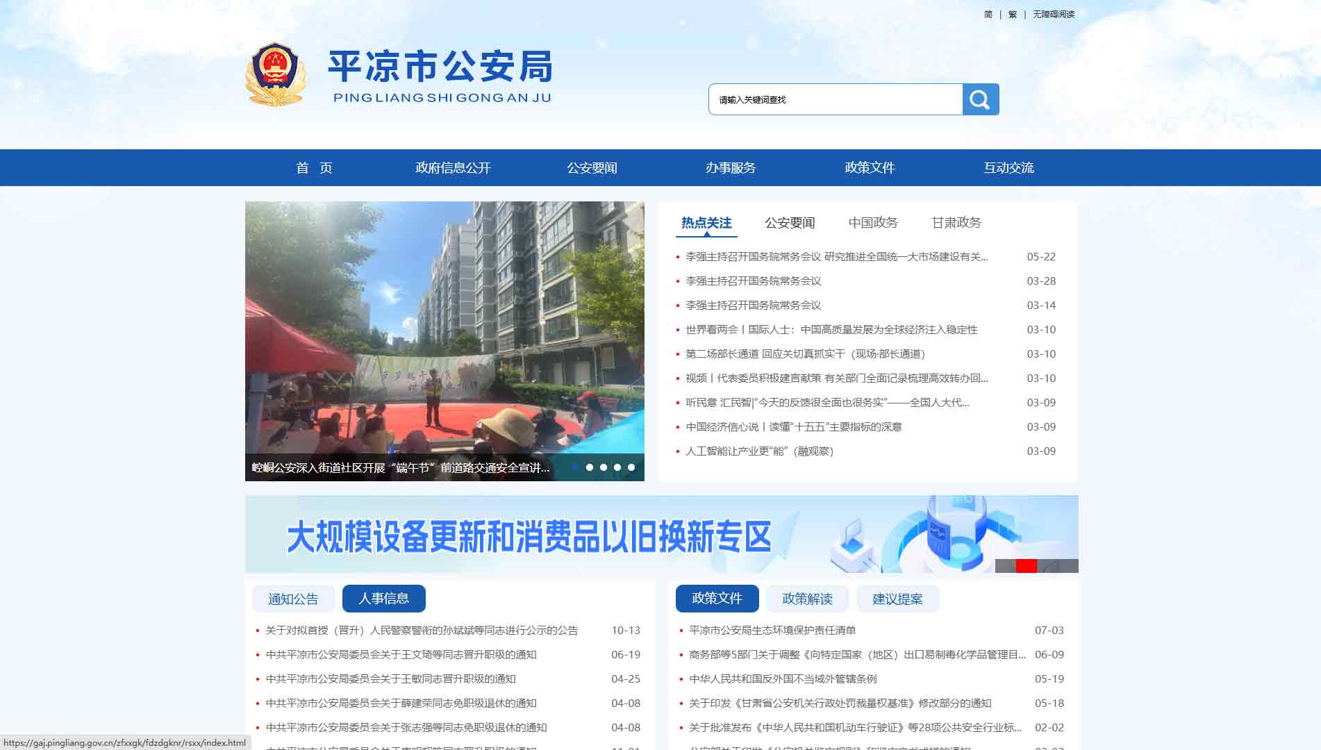The width and height of the screenshot is (1321, 750).
Task: Open 政策文件 in the blue navigation bar
Action: click(870, 167)
